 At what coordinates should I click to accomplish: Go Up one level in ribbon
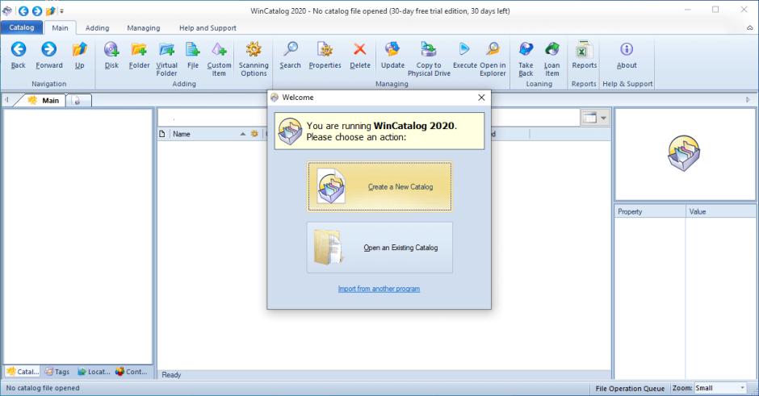tap(79, 56)
